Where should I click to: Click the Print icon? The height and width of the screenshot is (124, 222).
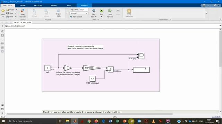[x=8, y=17]
